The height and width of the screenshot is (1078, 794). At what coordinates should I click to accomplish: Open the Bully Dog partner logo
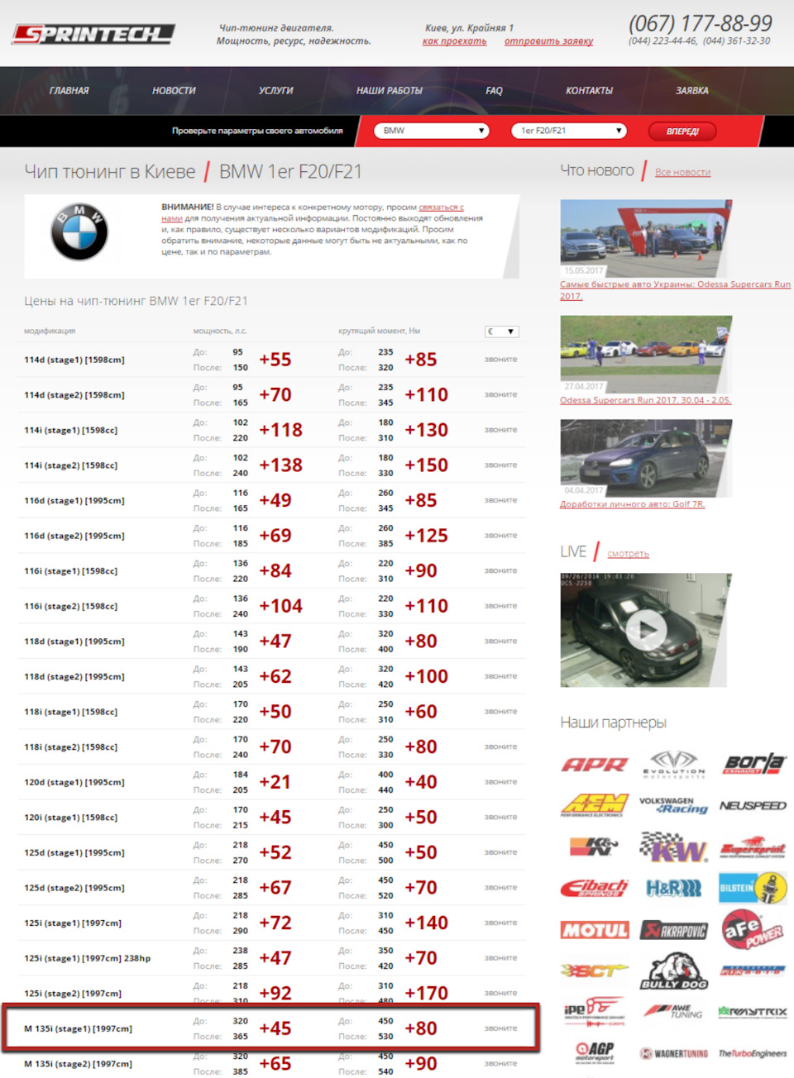(x=674, y=971)
